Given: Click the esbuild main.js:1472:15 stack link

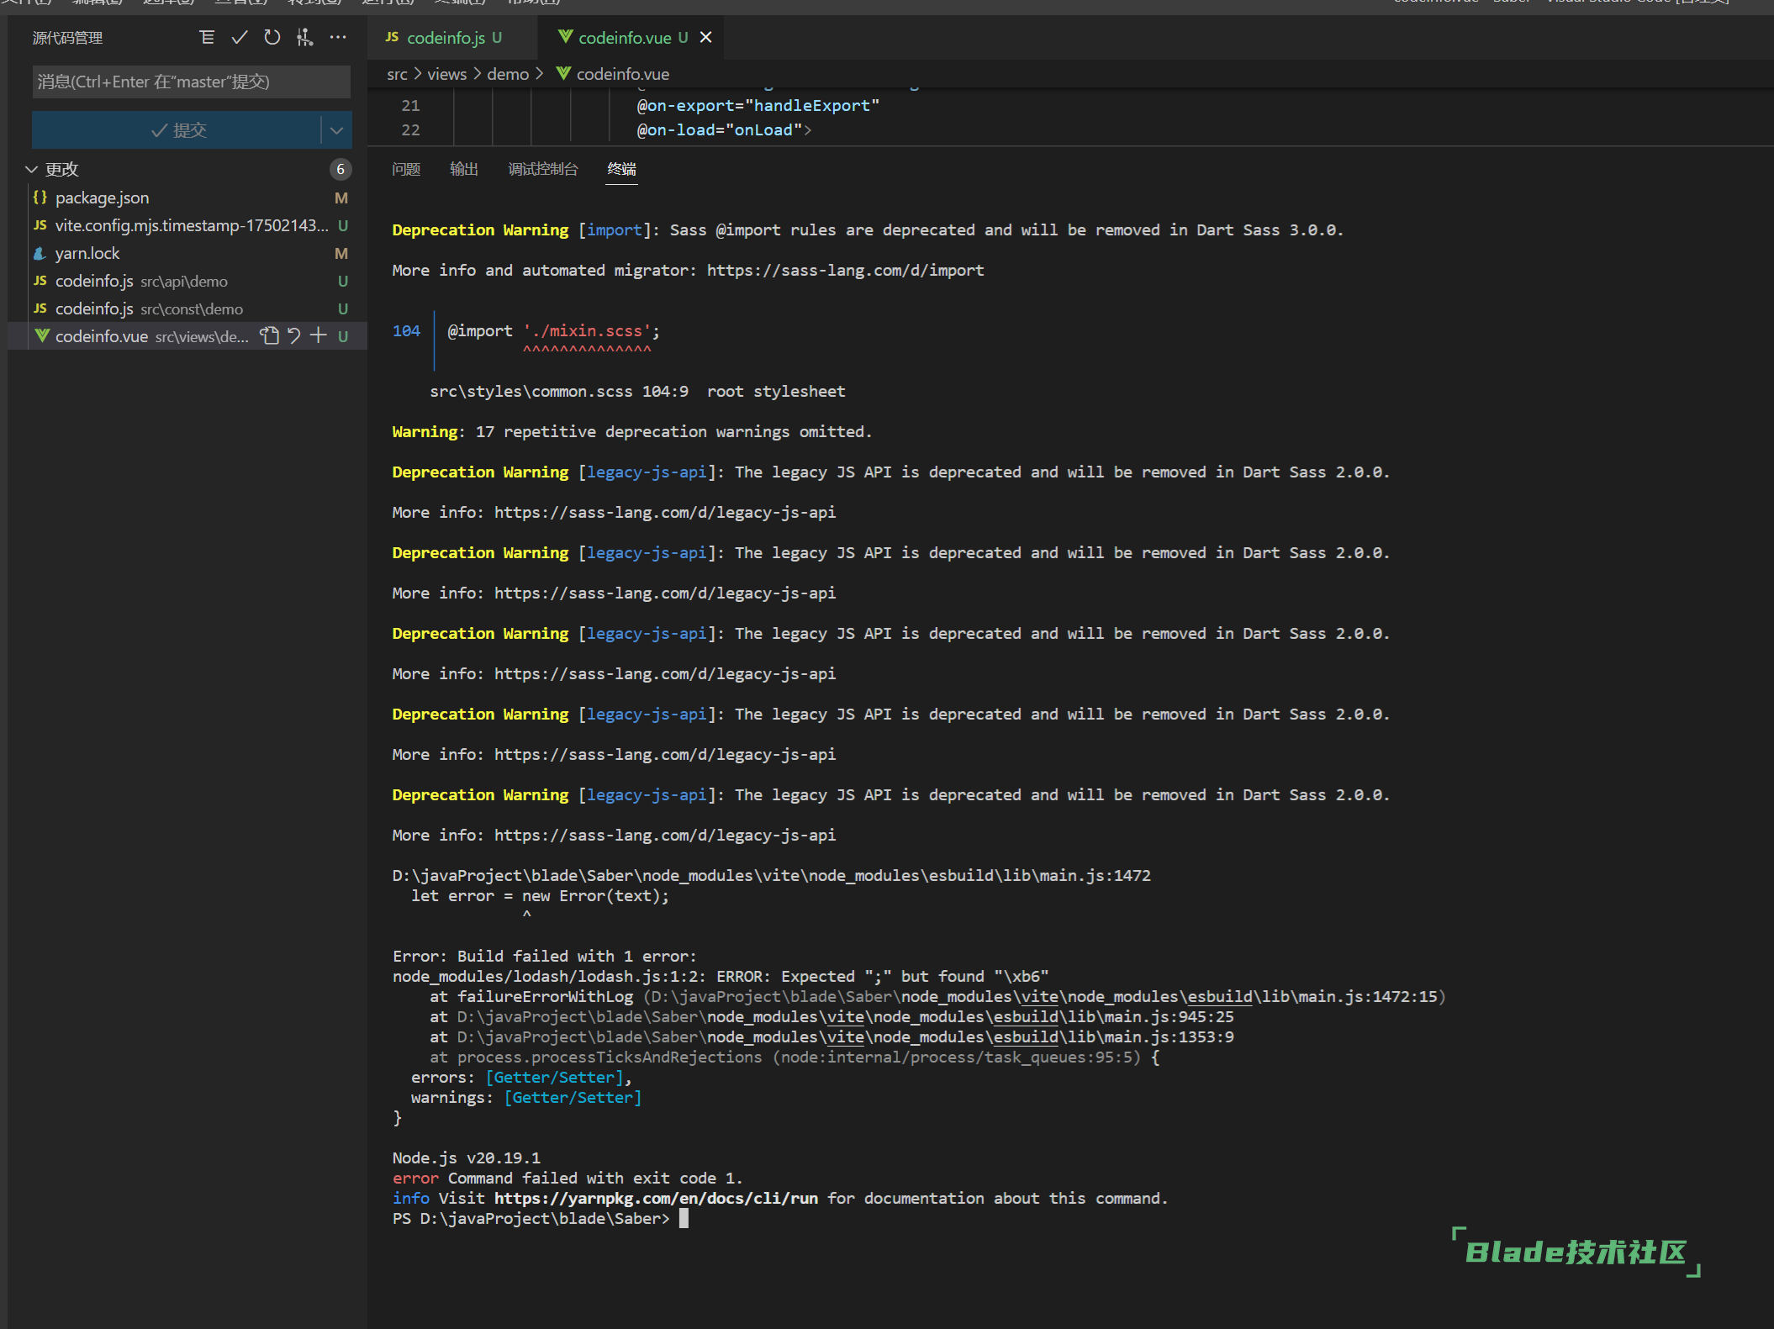Looking at the screenshot, I should click(1044, 996).
